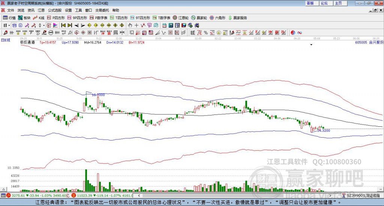This screenshot has height=206, width=384.
Task: Open 赢家服务 with the dollar icon
Action: [x=237, y=18]
